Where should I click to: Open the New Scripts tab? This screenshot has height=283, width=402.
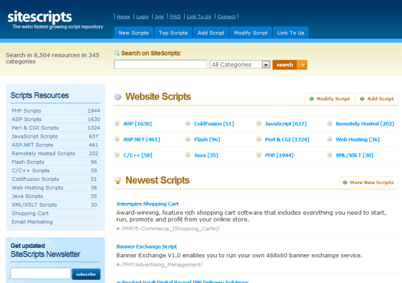click(x=134, y=33)
